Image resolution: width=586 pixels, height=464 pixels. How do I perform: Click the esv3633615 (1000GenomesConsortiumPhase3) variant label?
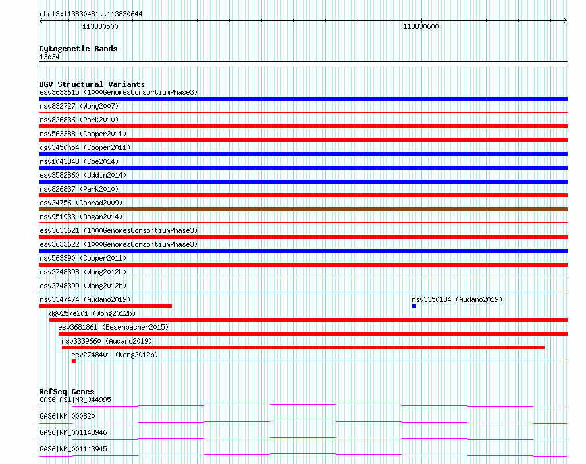[x=119, y=92]
